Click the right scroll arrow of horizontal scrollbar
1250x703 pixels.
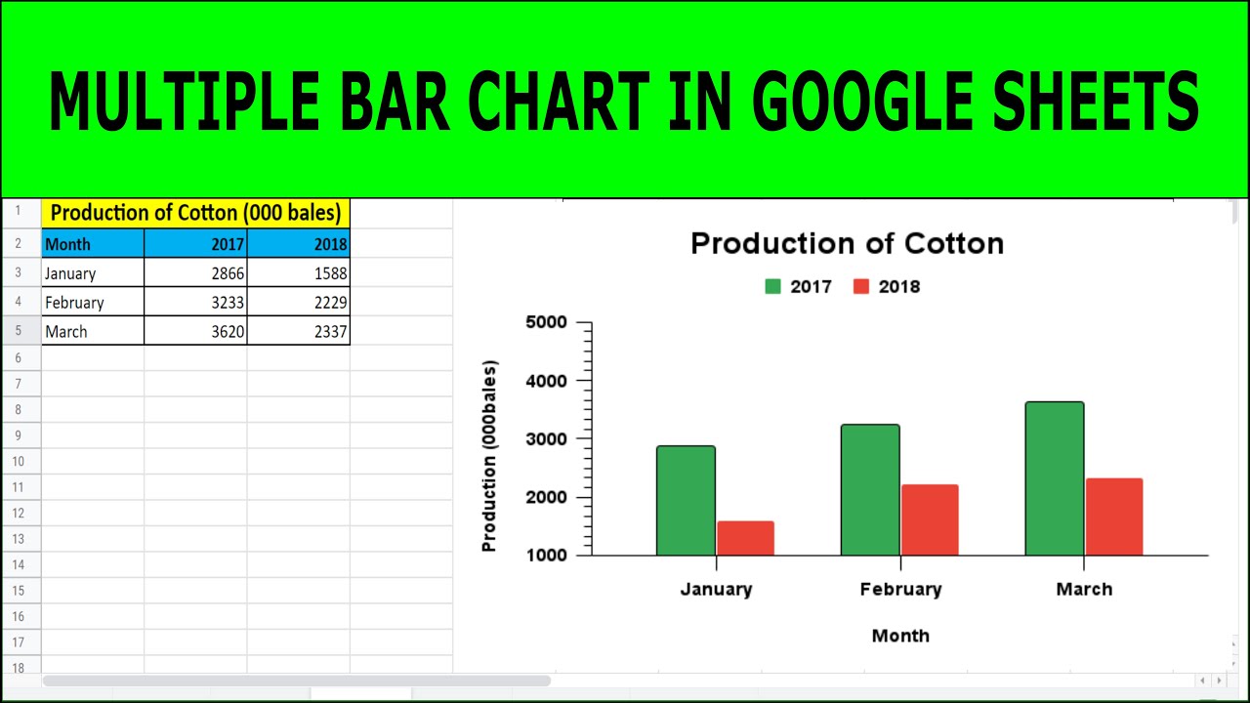(1218, 681)
